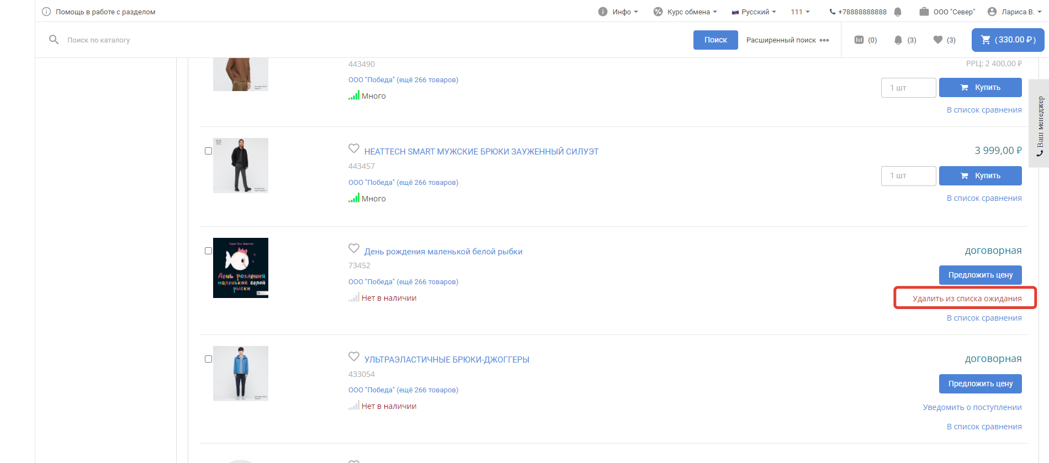Open the waiting list bell icon (3)
The image size is (1049, 463).
(898, 40)
